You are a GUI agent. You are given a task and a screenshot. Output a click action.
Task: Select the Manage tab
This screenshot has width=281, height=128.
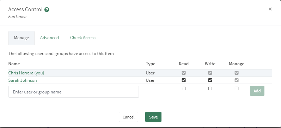click(x=22, y=38)
